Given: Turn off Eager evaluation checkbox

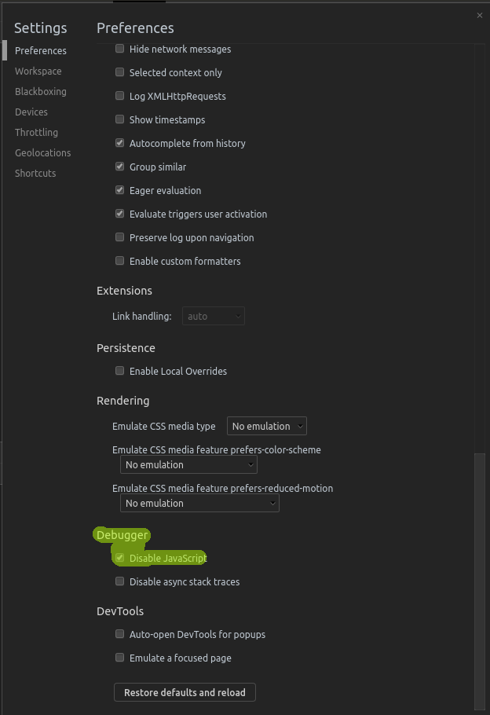Looking at the screenshot, I should pos(120,190).
